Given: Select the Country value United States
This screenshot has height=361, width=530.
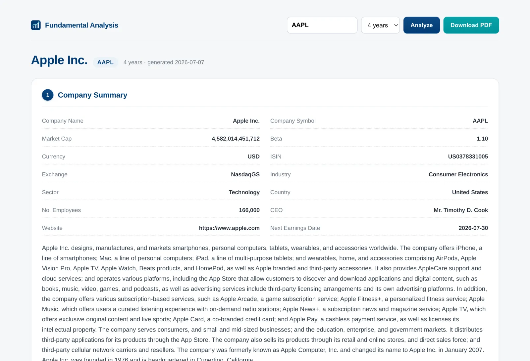Looking at the screenshot, I should [470, 192].
